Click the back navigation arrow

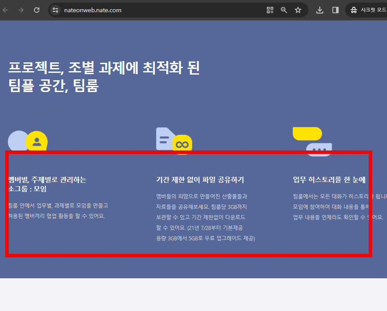7,10
